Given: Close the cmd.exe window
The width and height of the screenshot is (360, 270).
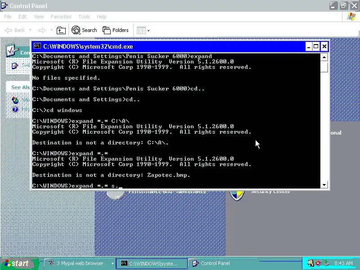Looking at the screenshot, I should [324, 47].
